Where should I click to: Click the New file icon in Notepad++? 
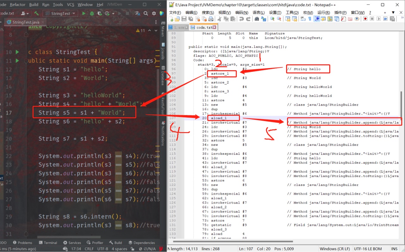171,19
